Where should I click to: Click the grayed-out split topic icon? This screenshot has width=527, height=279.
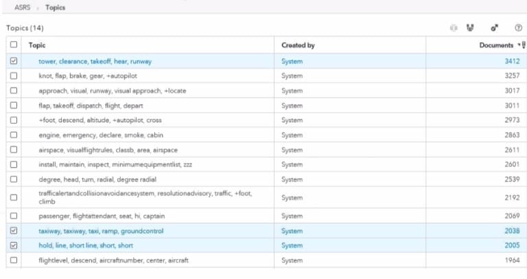(x=453, y=28)
